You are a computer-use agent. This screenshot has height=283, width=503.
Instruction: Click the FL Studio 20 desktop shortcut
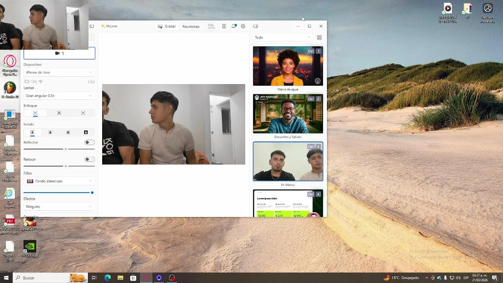coord(10,90)
